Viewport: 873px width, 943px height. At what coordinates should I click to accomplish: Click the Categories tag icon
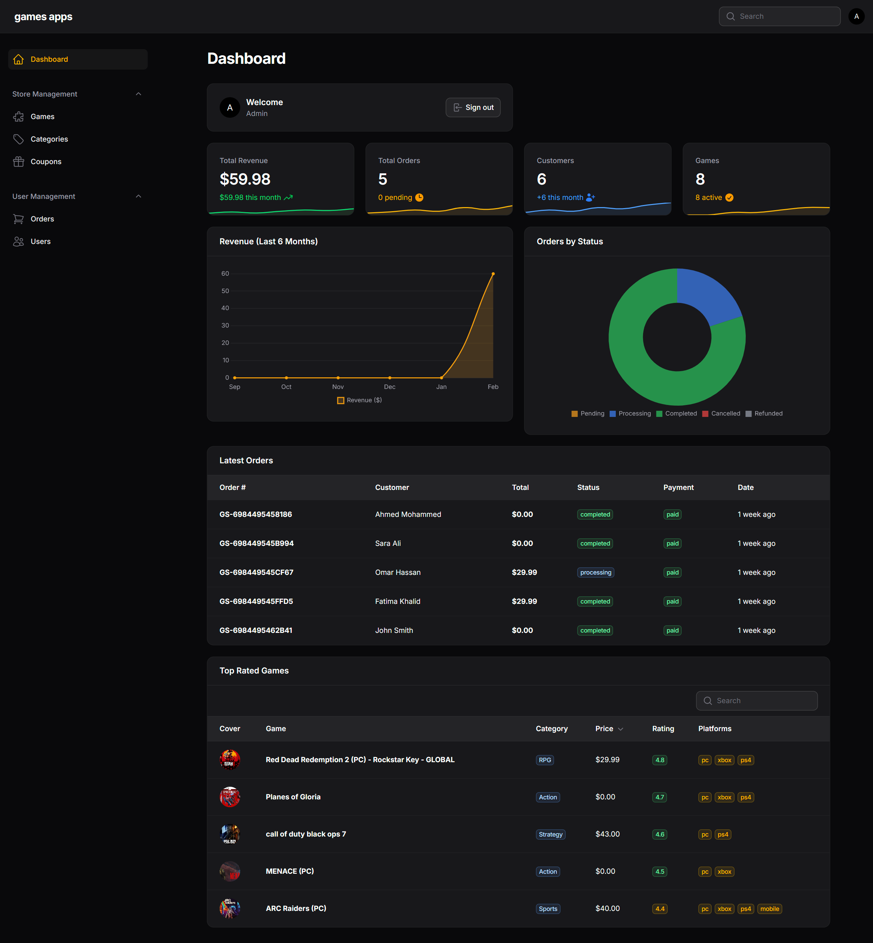coord(18,139)
